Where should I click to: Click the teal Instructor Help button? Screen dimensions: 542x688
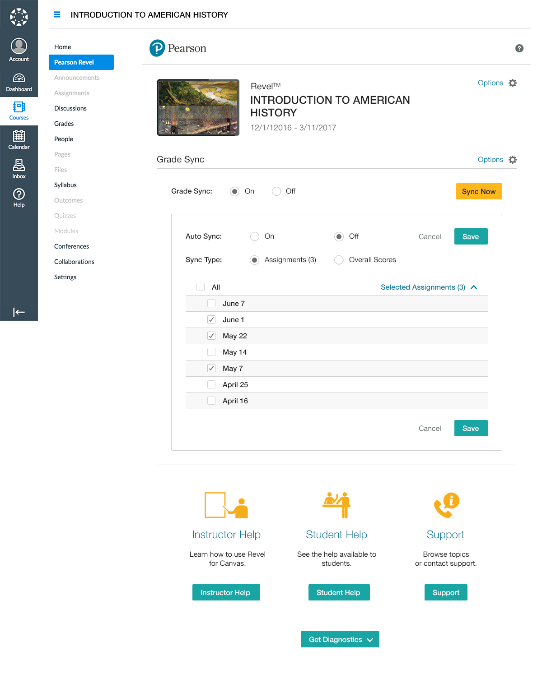pos(226,592)
